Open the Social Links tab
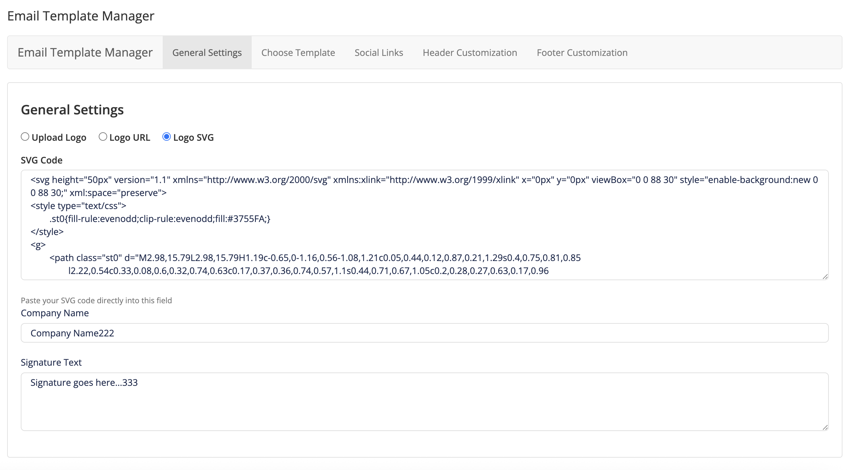 (378, 53)
